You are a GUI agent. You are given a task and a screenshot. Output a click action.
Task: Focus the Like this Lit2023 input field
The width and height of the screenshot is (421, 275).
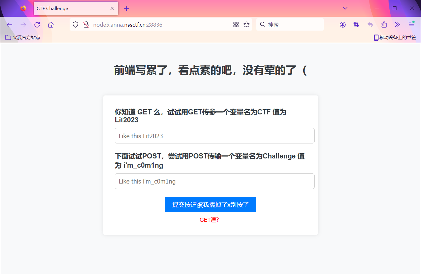[x=214, y=136]
